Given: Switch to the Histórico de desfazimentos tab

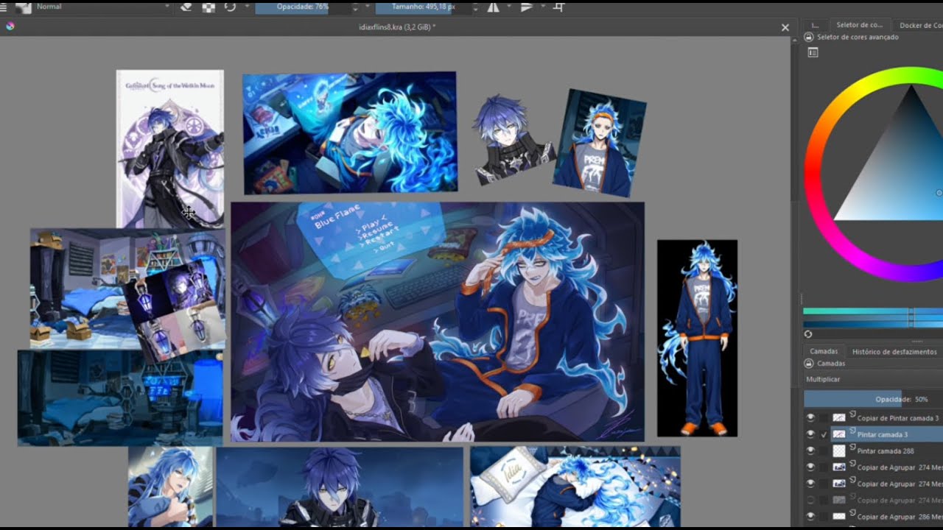Looking at the screenshot, I should (x=894, y=351).
